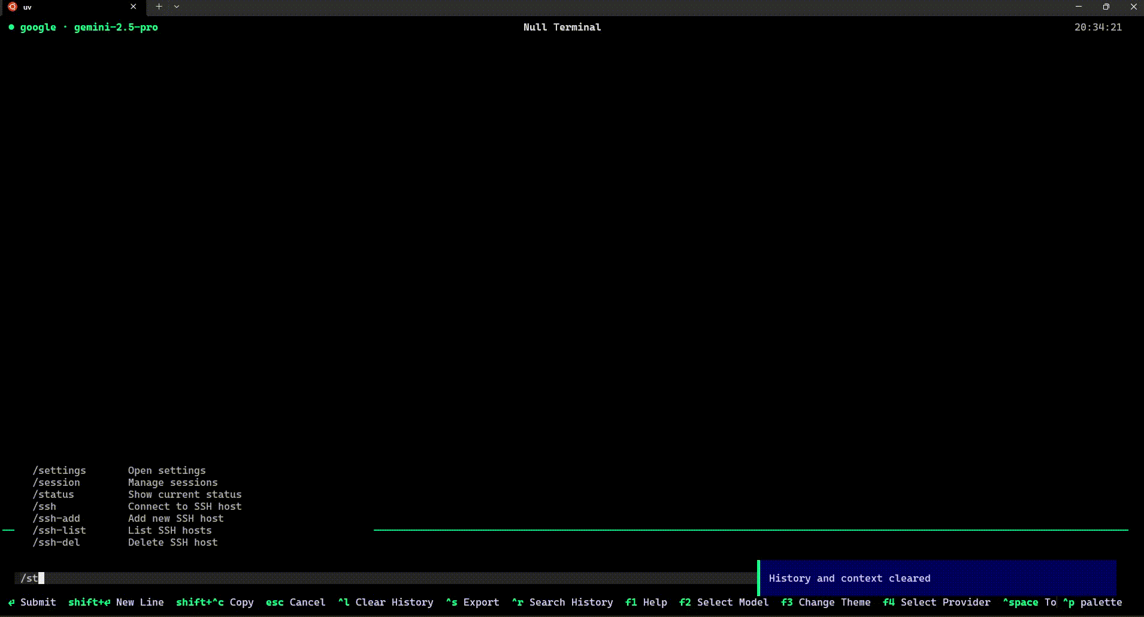Screen dimensions: 1144x617
Task: Choose the /ssh-del command suggestion
Action: tap(56, 542)
